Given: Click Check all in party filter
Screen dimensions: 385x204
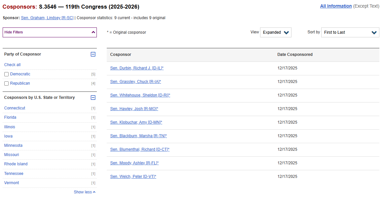Looking at the screenshot, I should (12, 65).
